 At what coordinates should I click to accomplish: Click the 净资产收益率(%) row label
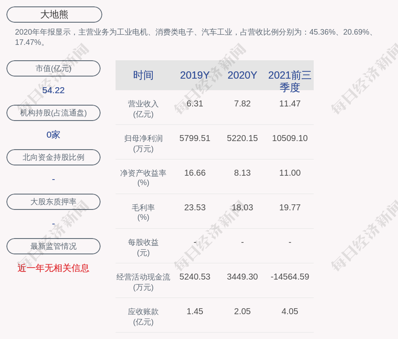click(143, 178)
